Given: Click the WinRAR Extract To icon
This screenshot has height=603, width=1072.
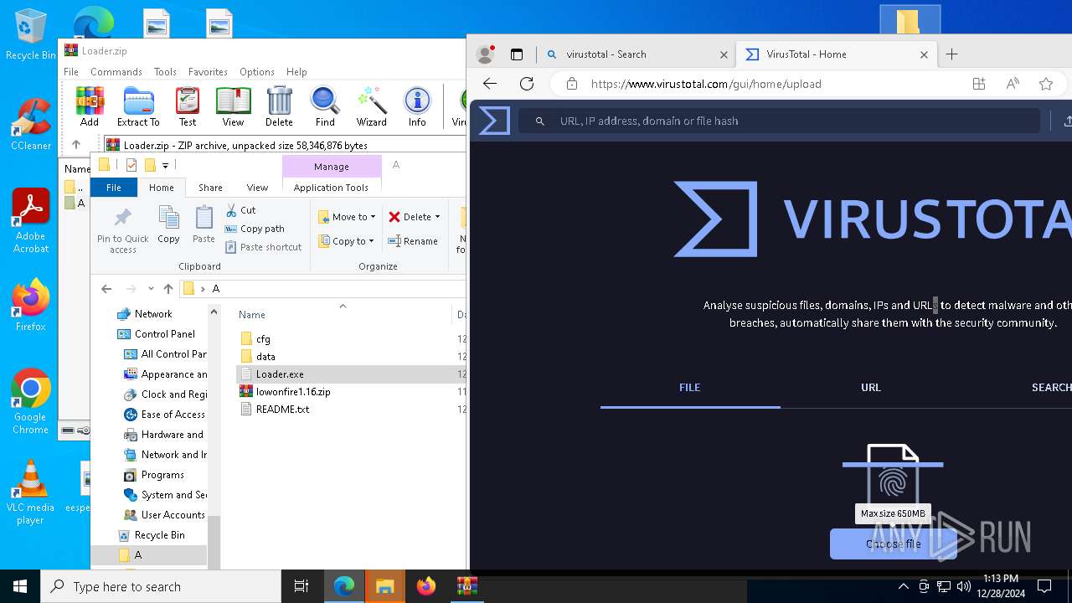Looking at the screenshot, I should click(x=138, y=106).
